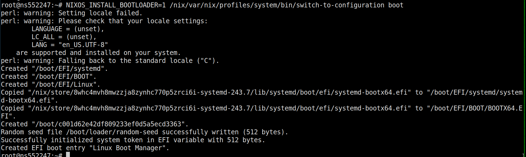Click the "Please check that your locale settings" line
The height and width of the screenshot is (157, 526).
tap(133, 21)
